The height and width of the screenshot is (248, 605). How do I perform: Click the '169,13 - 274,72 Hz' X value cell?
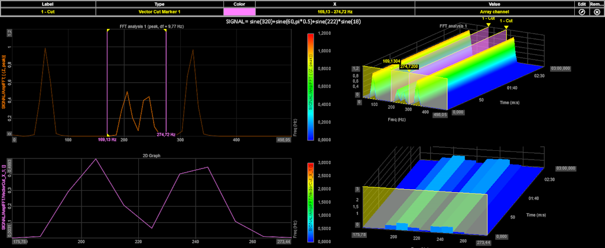pyautogui.click(x=335, y=12)
